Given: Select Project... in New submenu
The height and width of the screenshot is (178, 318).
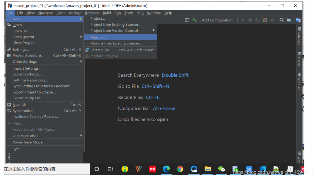Looking at the screenshot, I should (120, 18).
